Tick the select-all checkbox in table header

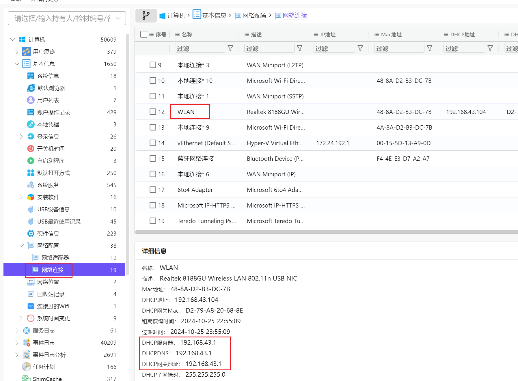click(x=144, y=34)
